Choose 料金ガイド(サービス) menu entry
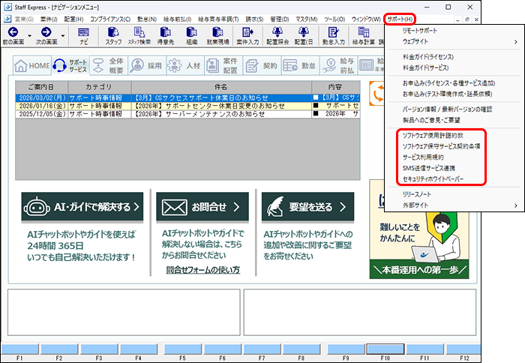Screen dimensions: 525x363 [x=426, y=67]
